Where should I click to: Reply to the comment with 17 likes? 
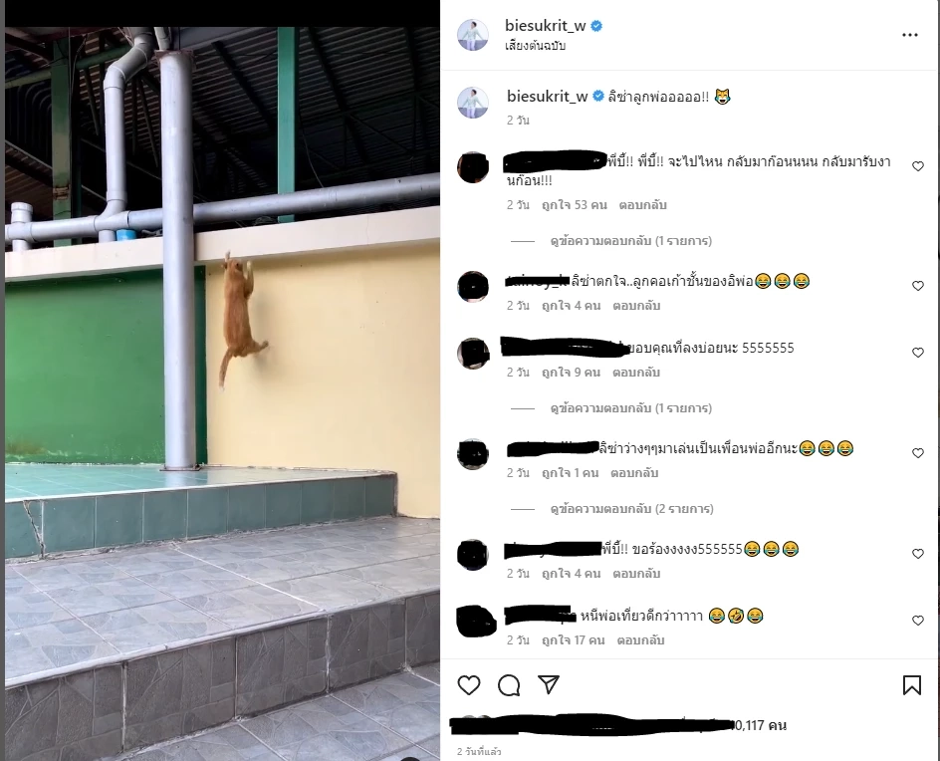(640, 640)
